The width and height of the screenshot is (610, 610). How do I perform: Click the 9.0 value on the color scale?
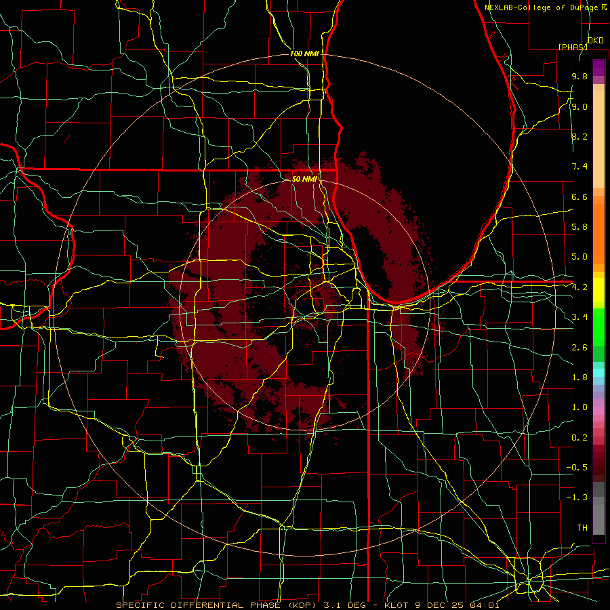click(579, 106)
